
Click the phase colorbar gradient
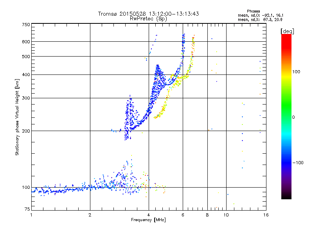286,117
